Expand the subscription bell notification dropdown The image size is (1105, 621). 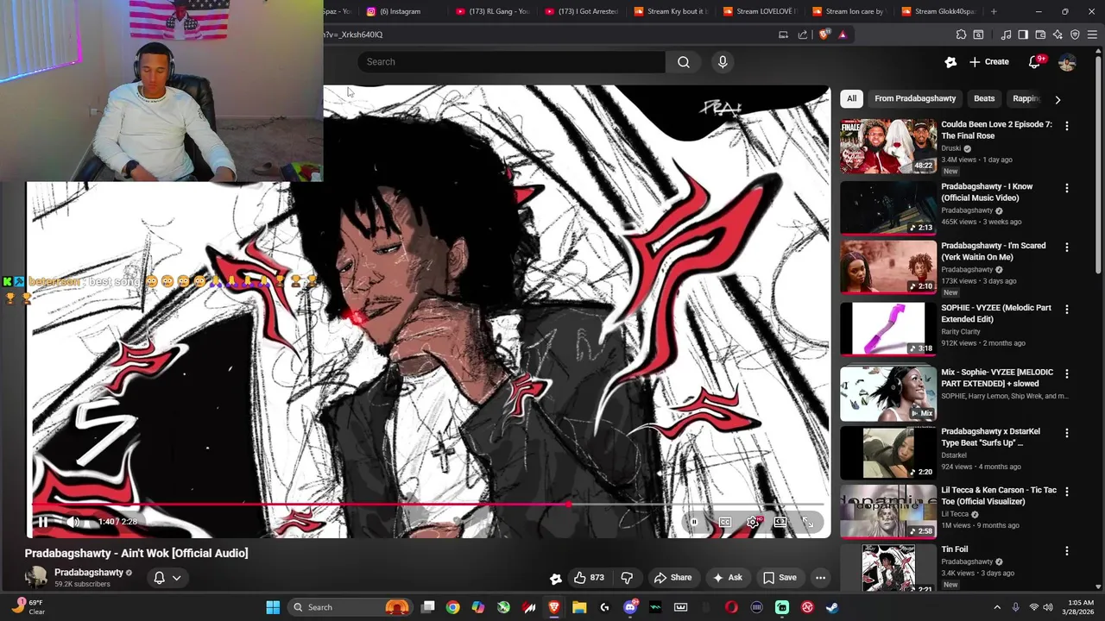tap(167, 578)
